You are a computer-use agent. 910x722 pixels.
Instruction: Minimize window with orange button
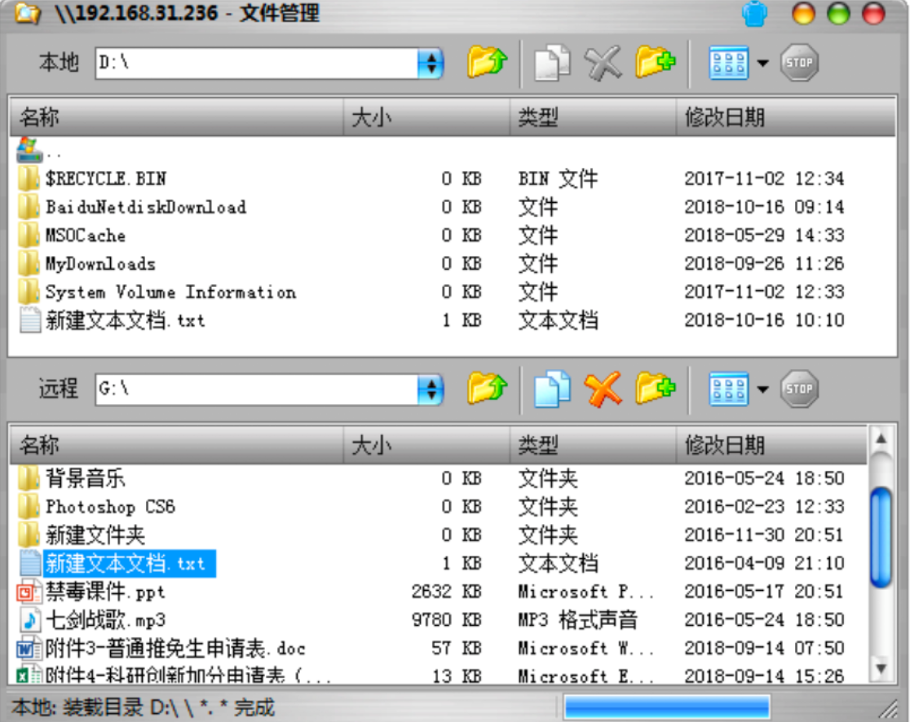pyautogui.click(x=803, y=14)
